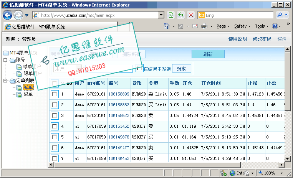Open the search provider dropdown arrow
The height and width of the screenshot is (178, 293).
pyautogui.click(x=286, y=15)
